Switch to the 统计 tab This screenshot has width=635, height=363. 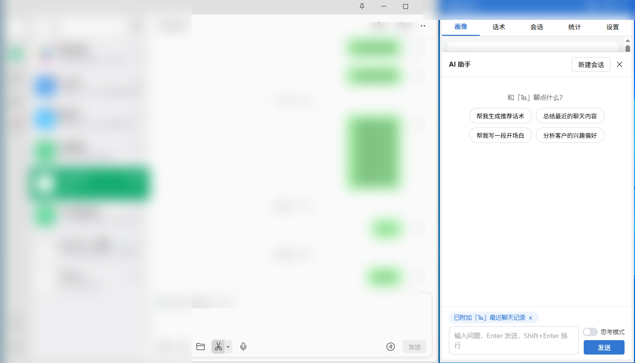tap(574, 27)
